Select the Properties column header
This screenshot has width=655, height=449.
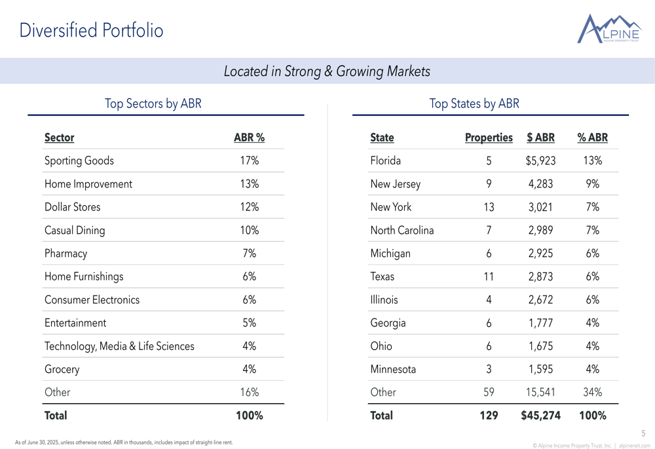[x=489, y=138]
